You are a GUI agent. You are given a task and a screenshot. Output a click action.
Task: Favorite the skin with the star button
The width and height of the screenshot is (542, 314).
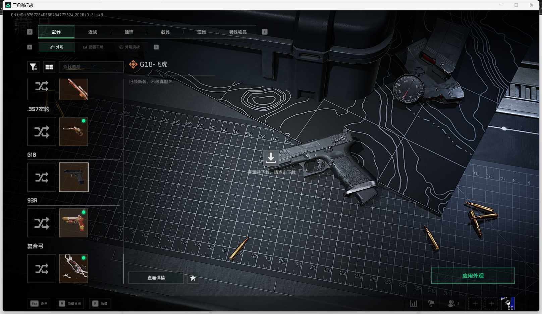point(193,278)
